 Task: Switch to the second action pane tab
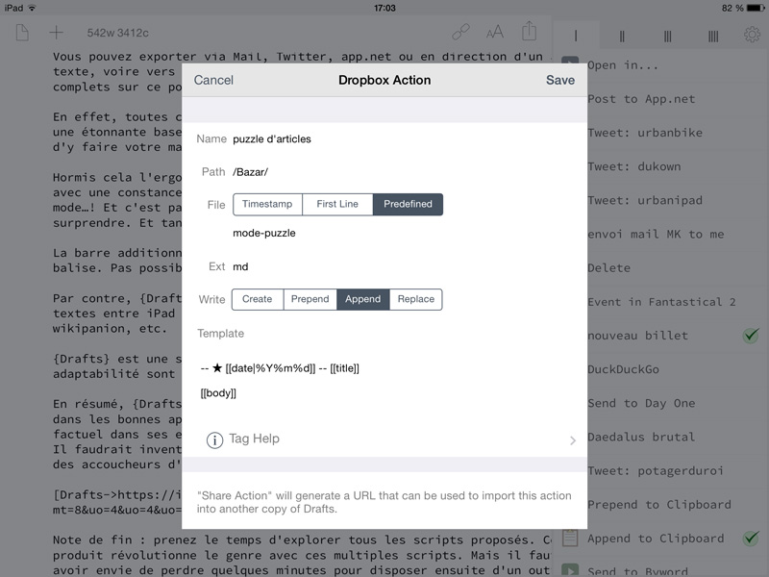(x=621, y=36)
